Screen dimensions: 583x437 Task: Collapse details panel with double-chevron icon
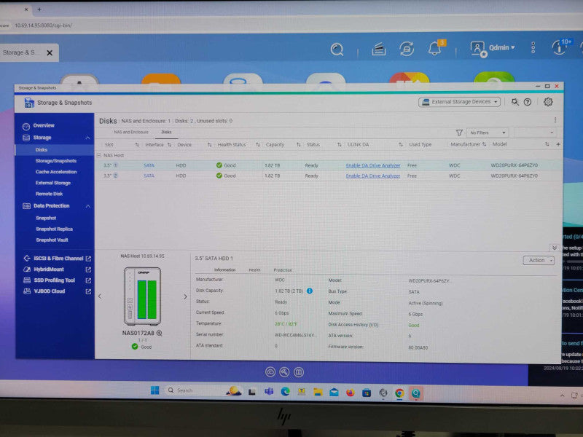click(x=555, y=248)
